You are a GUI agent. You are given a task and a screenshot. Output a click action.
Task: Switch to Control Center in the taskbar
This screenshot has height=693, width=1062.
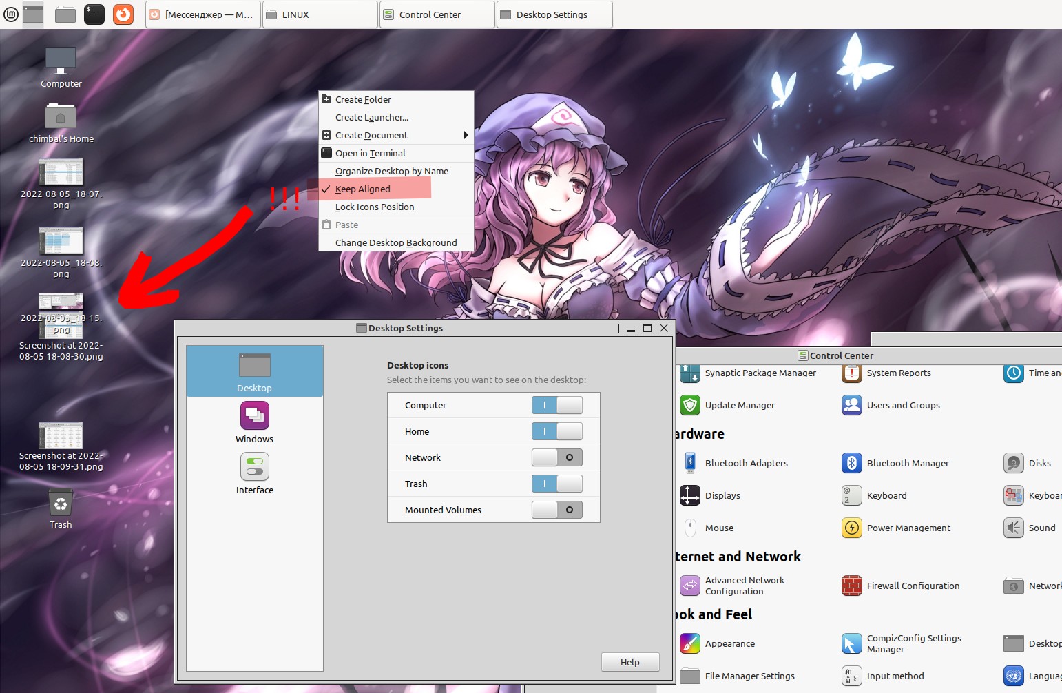tap(437, 14)
